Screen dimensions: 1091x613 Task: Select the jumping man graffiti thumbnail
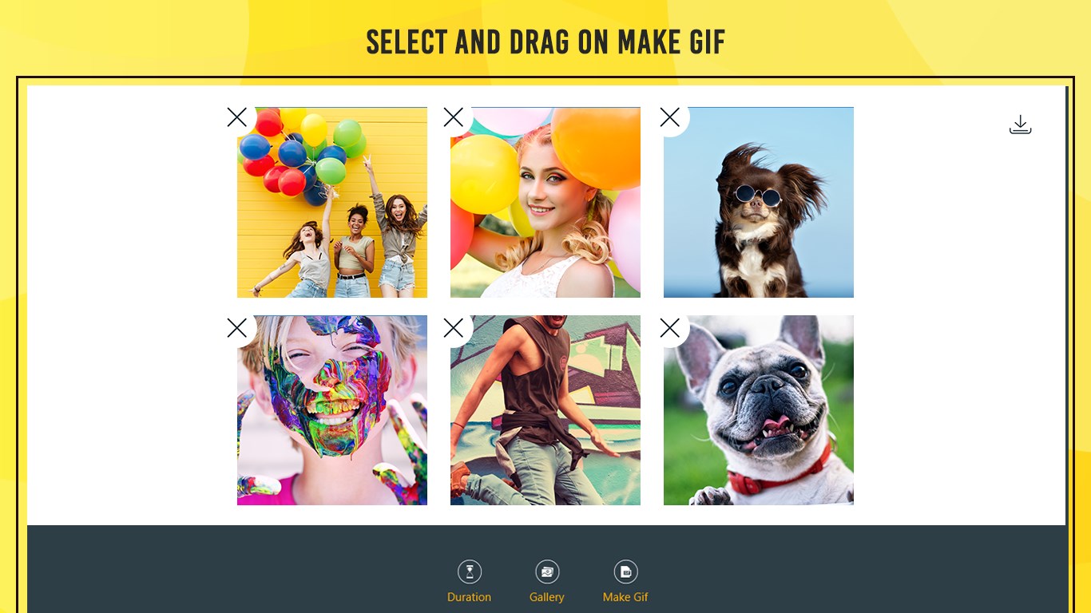(x=545, y=410)
